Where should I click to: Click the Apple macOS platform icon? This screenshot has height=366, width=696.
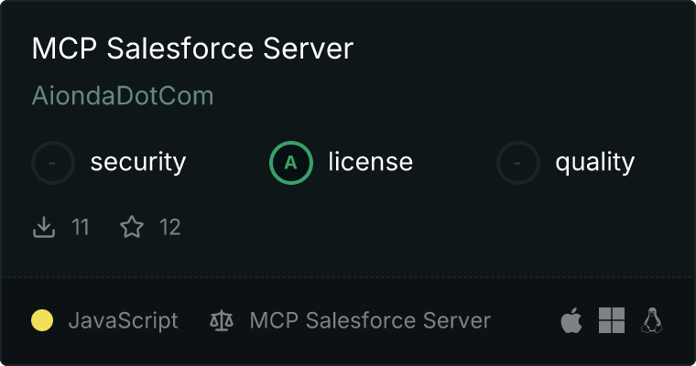coord(571,320)
